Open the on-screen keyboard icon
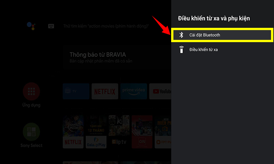 pos(51,26)
